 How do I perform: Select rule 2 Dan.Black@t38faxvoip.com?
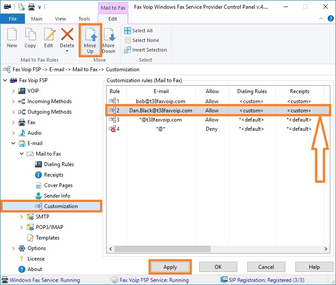click(x=218, y=111)
